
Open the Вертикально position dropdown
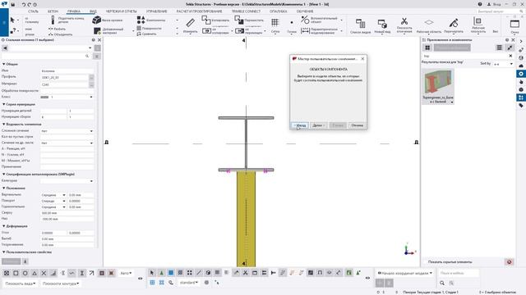click(53, 195)
